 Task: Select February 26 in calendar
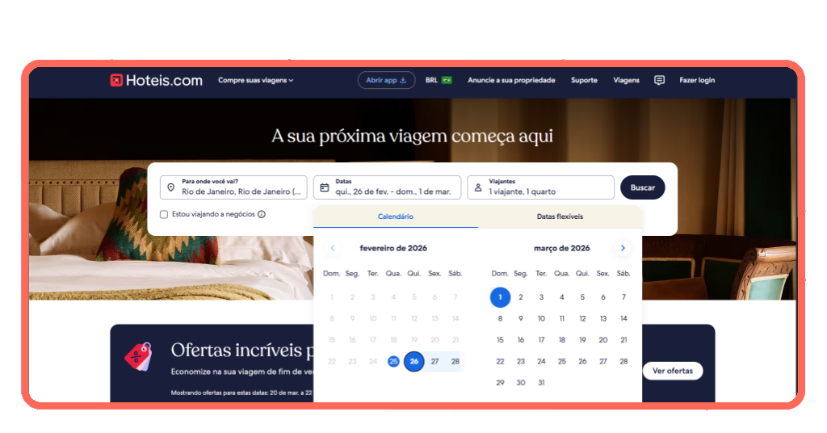(414, 361)
